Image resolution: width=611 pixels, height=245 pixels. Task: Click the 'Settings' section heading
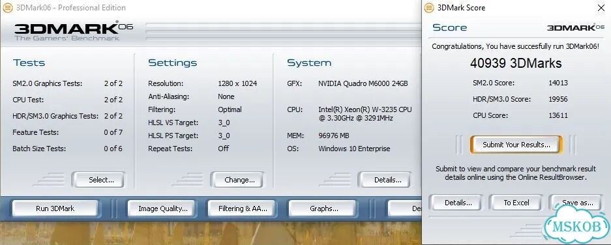point(172,63)
